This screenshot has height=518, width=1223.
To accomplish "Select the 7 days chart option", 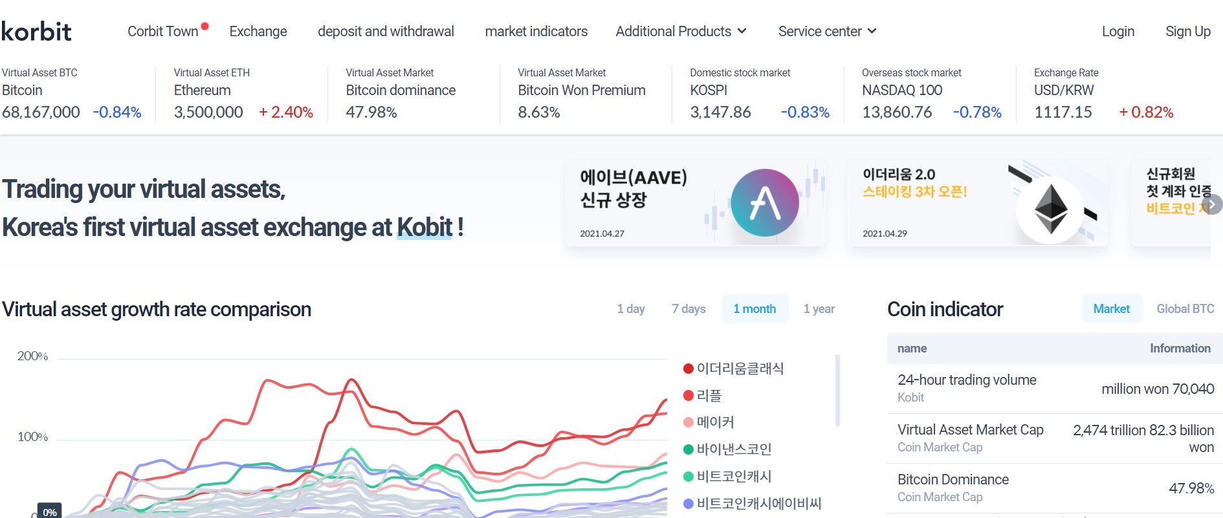I will click(688, 308).
